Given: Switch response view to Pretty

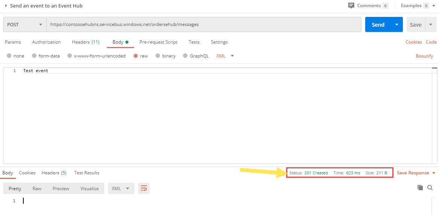Looking at the screenshot, I should point(15,188).
